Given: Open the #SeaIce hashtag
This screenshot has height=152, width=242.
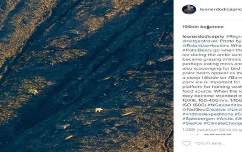Looking at the screenshot, I should tap(192, 123).
